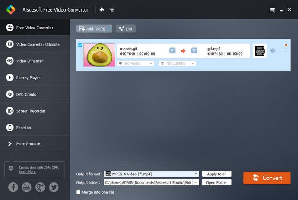Click the MPEG output profile filmstrip icon

pyautogui.click(x=260, y=51)
